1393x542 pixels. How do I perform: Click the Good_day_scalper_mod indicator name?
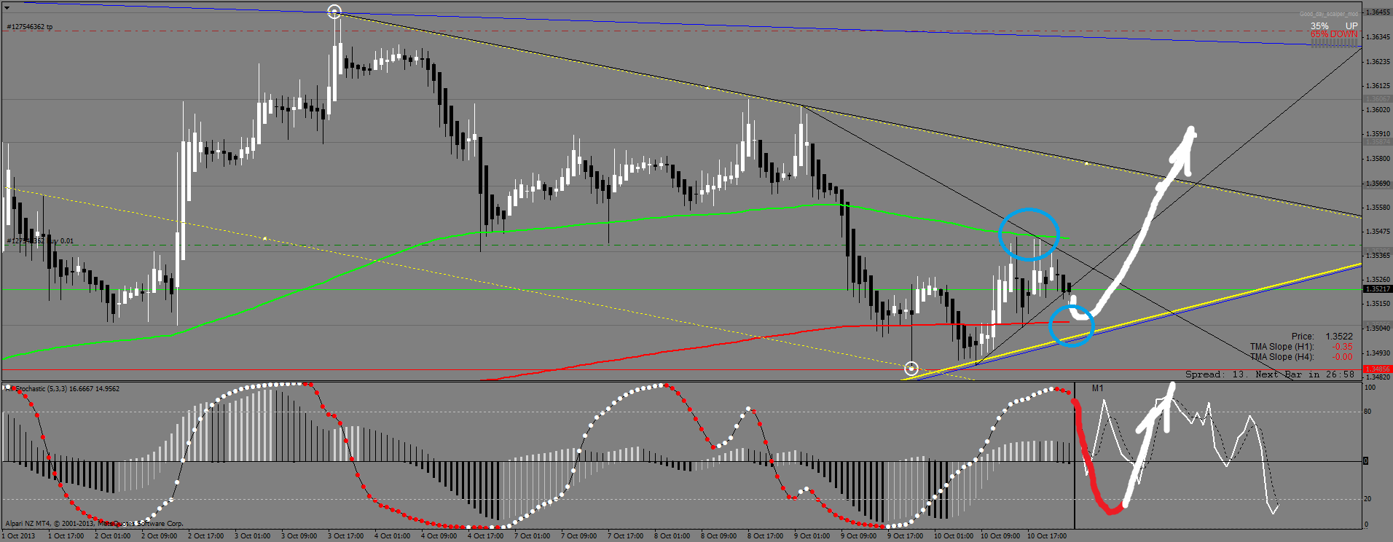pos(1329,14)
